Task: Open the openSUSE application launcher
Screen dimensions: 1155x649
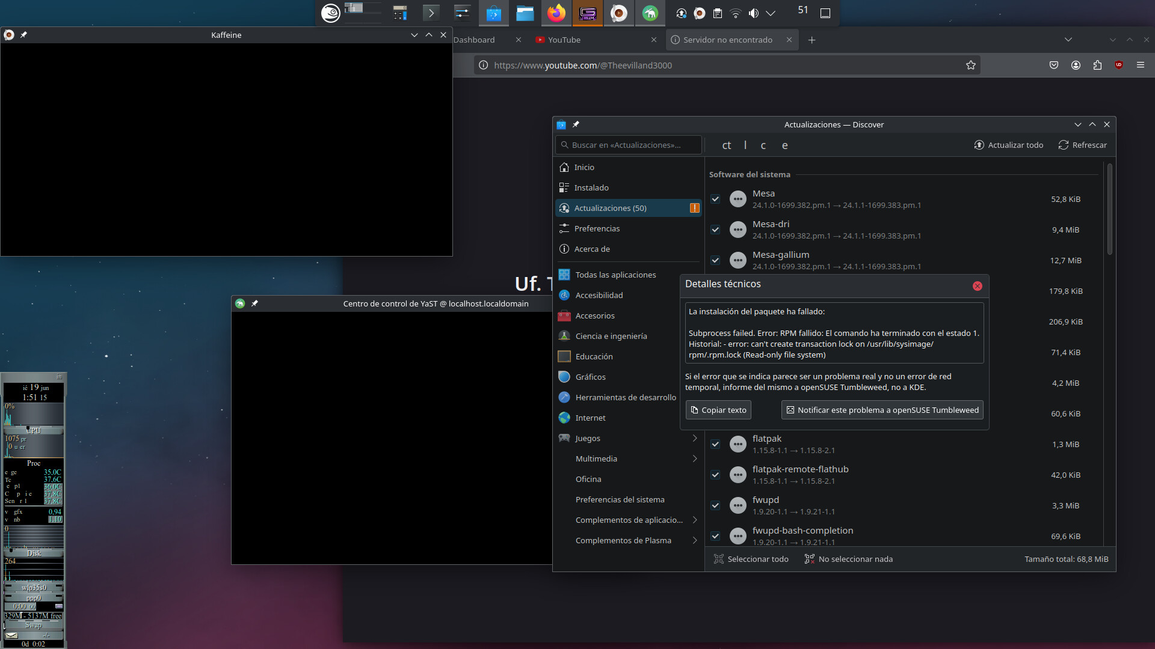Action: 330,13
